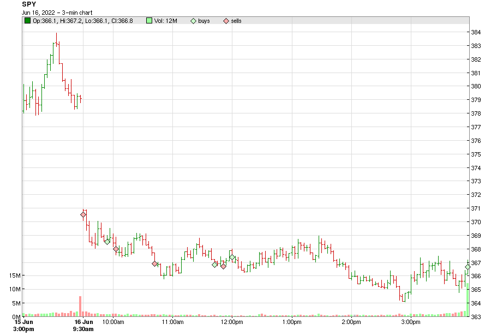Screen dimensions: 491x336
Task: Click the 364 price axis label
Action: click(476, 303)
